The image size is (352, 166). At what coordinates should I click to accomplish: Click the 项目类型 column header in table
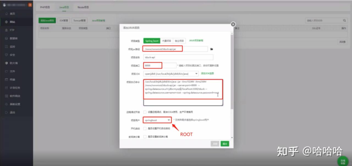coord(83,28)
